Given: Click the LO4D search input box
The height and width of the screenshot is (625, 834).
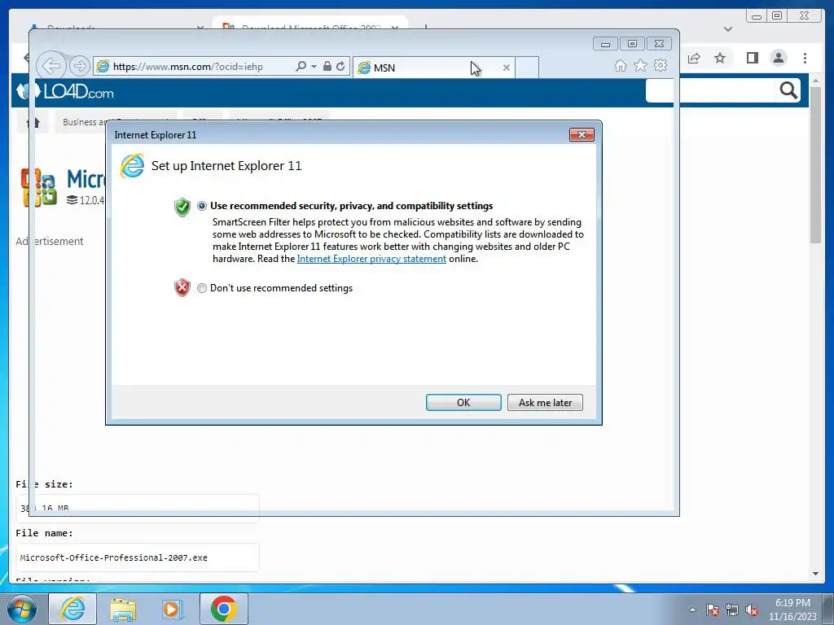Looking at the screenshot, I should [x=713, y=91].
